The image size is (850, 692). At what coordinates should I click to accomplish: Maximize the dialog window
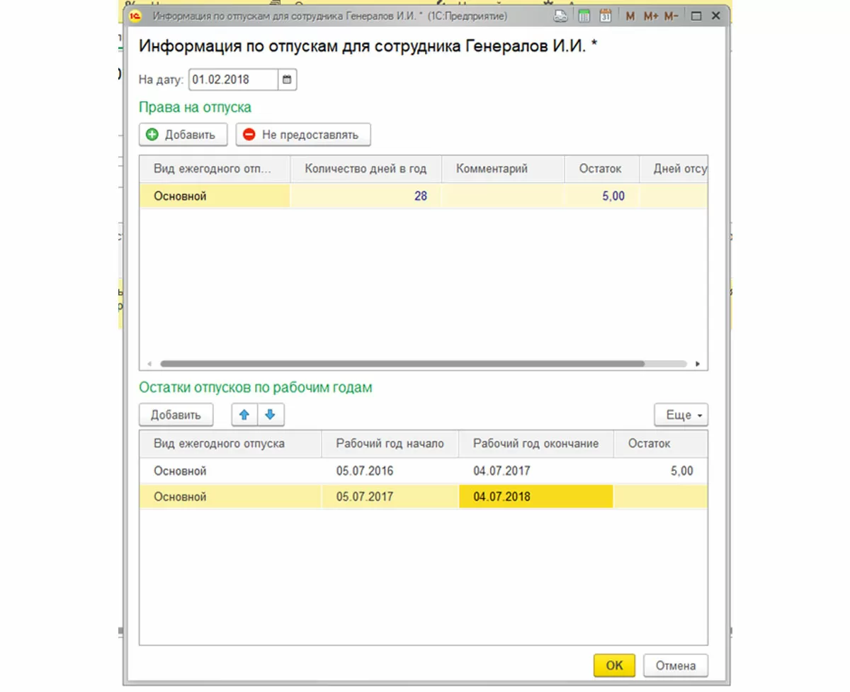click(696, 16)
